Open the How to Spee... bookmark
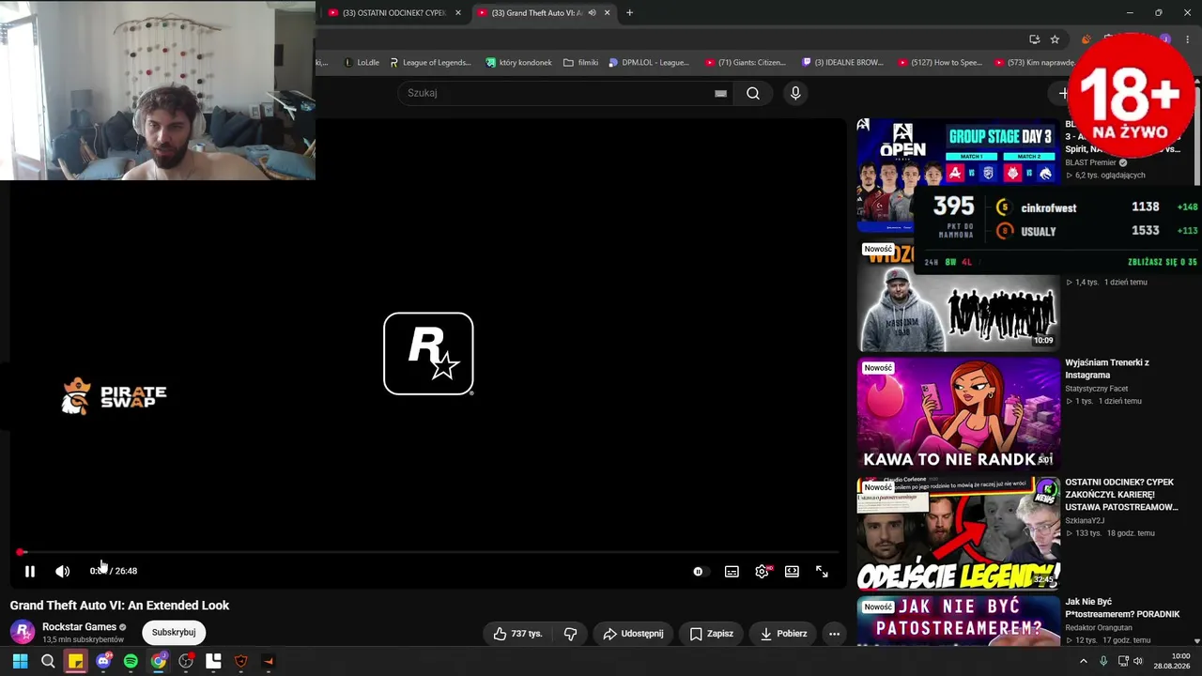This screenshot has height=676, width=1202. pos(940,63)
